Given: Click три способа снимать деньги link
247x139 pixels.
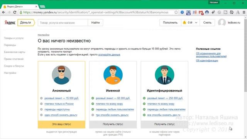Looking at the screenshot, I should pyautogui.click(x=112, y=115).
